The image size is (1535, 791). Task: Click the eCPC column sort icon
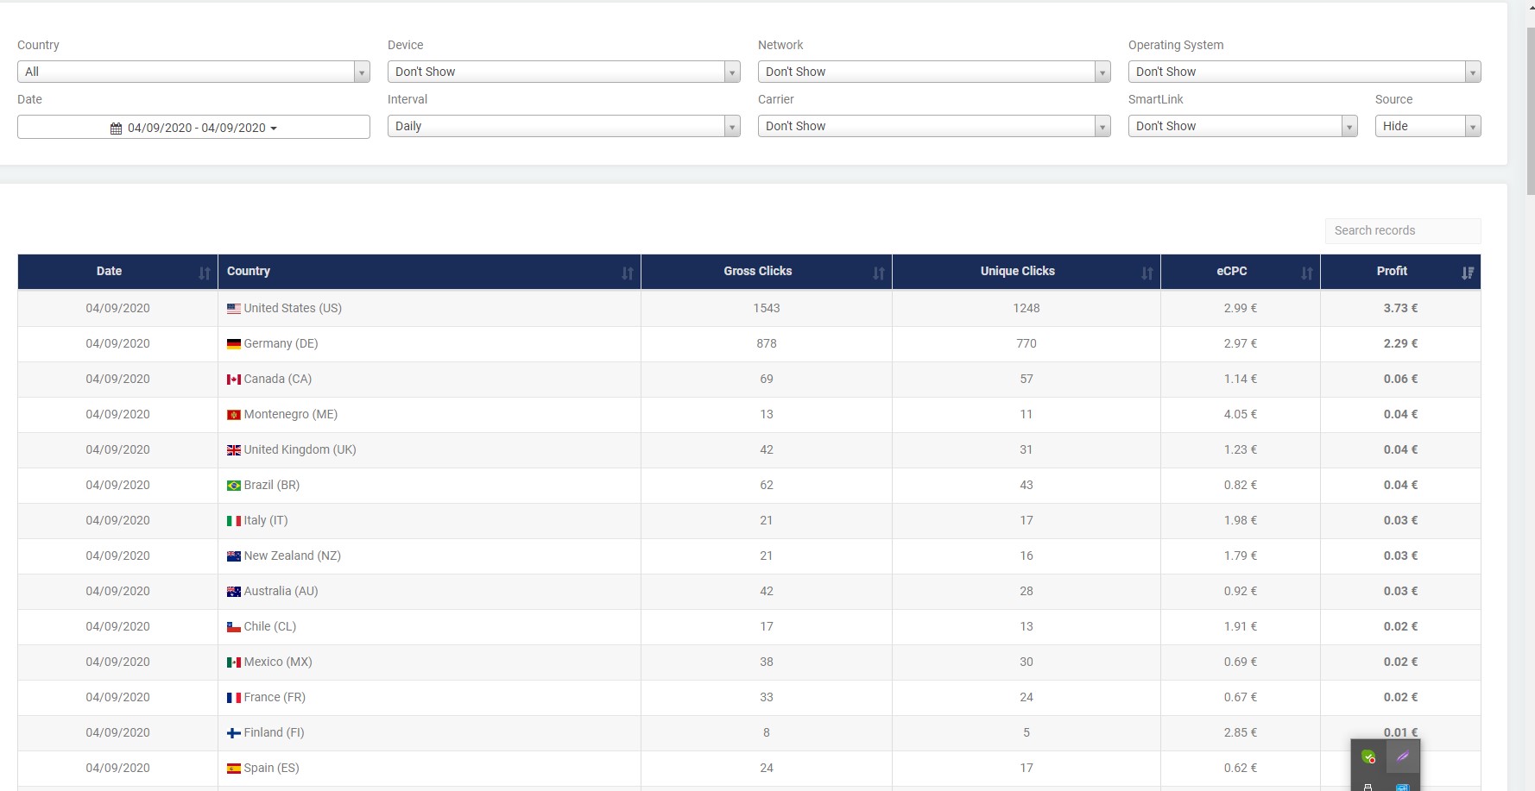click(x=1307, y=273)
